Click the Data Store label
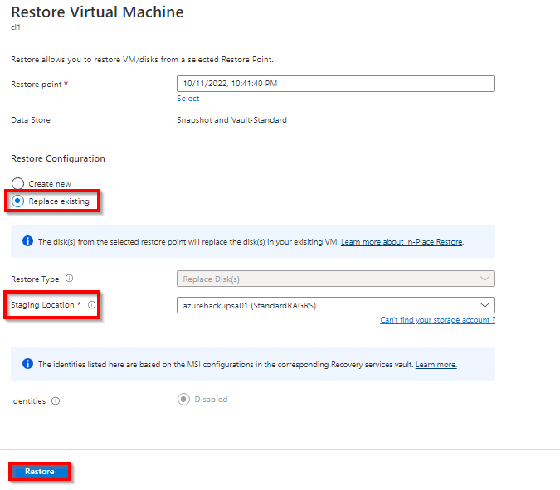560x490 pixels. tap(31, 120)
